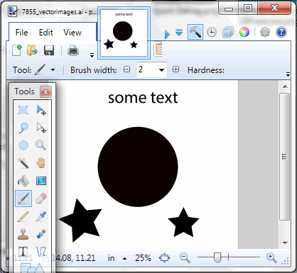
Task: Increase brush width with plus button
Action: 175,69
